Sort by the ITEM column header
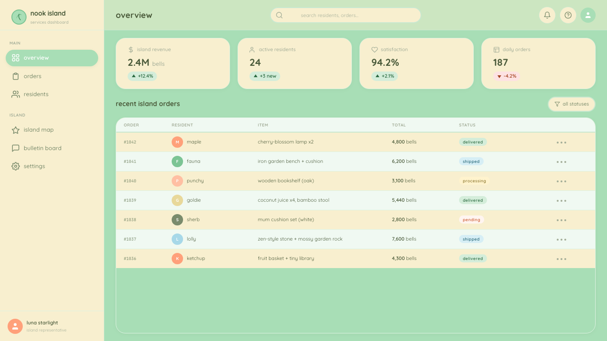 click(263, 125)
